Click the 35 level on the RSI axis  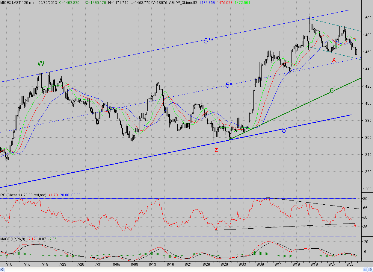click(366, 227)
